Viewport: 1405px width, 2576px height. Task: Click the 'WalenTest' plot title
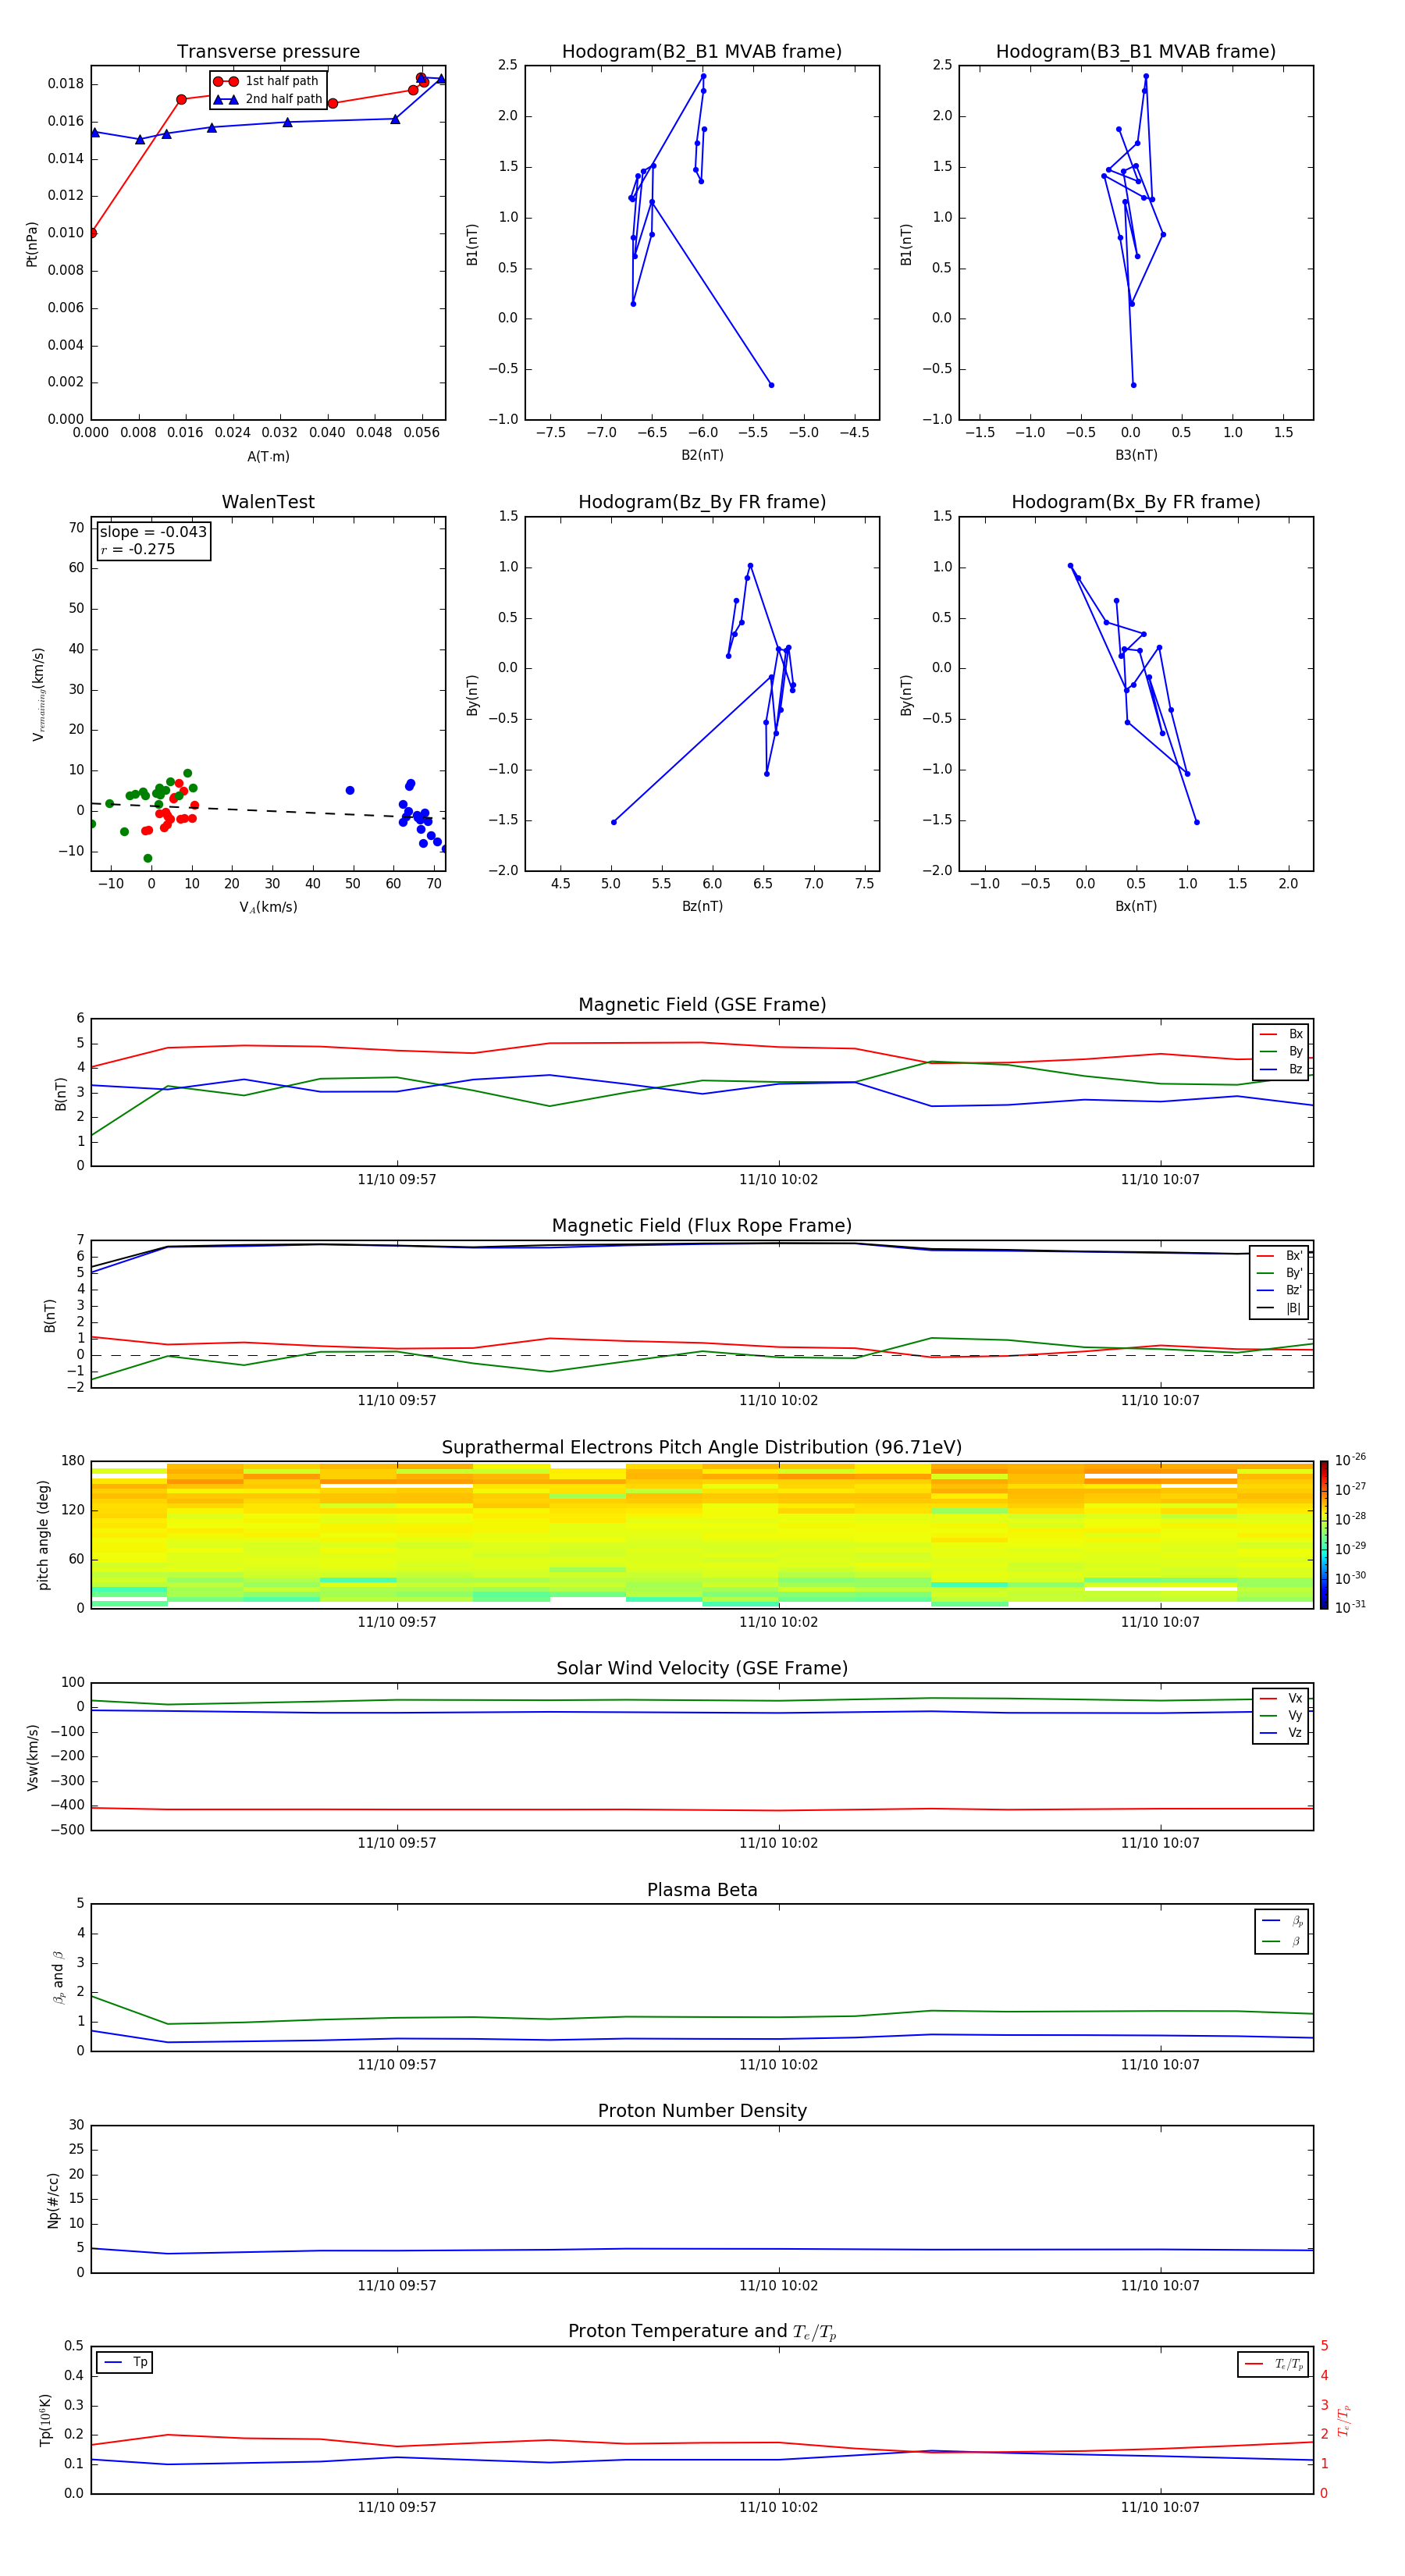pos(268,502)
